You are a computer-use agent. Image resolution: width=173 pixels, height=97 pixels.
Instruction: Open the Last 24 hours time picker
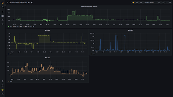[150, 2]
